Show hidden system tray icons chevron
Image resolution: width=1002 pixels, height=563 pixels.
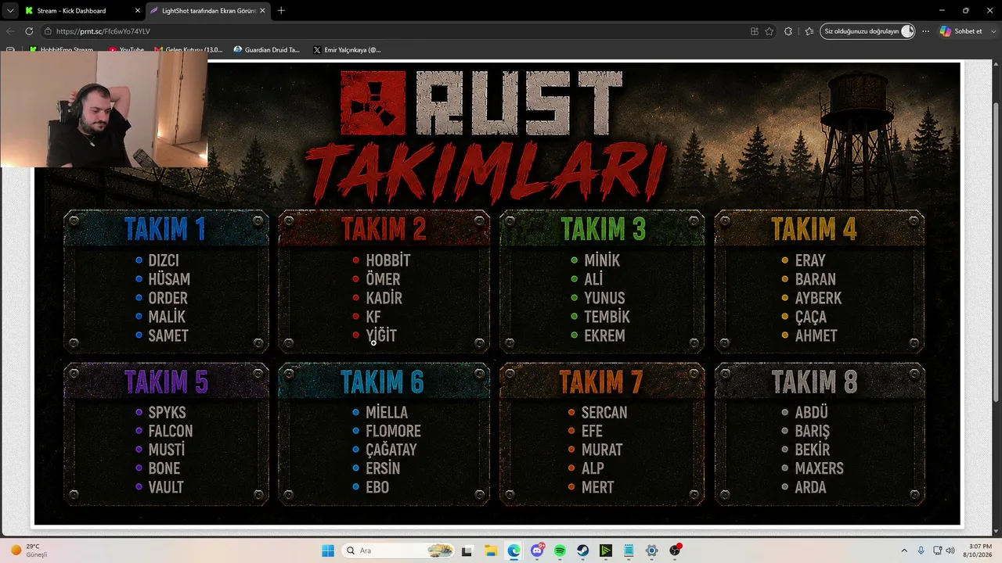click(904, 550)
